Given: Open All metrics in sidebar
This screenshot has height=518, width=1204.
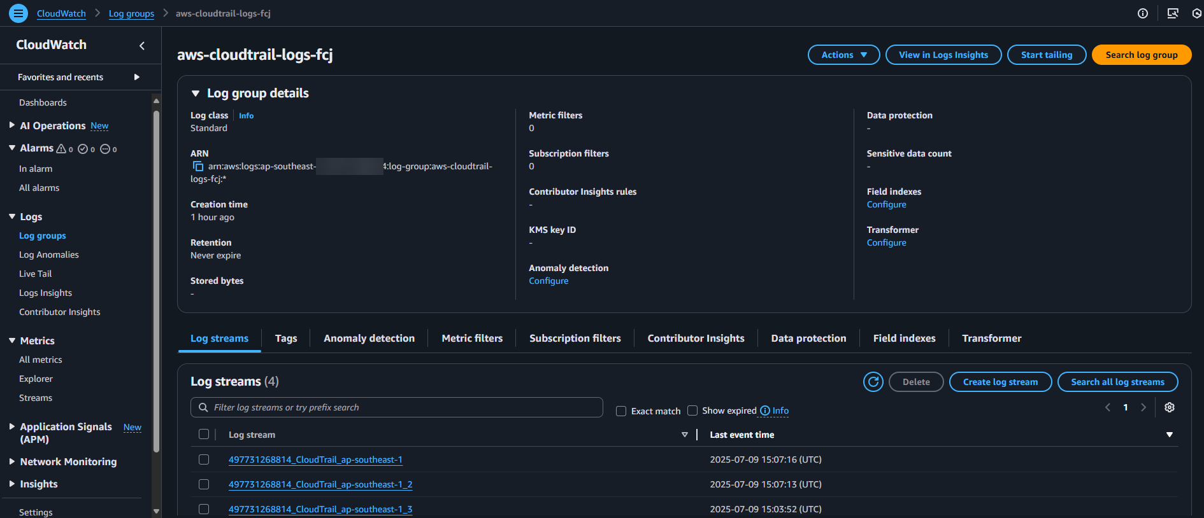Looking at the screenshot, I should click(41, 360).
